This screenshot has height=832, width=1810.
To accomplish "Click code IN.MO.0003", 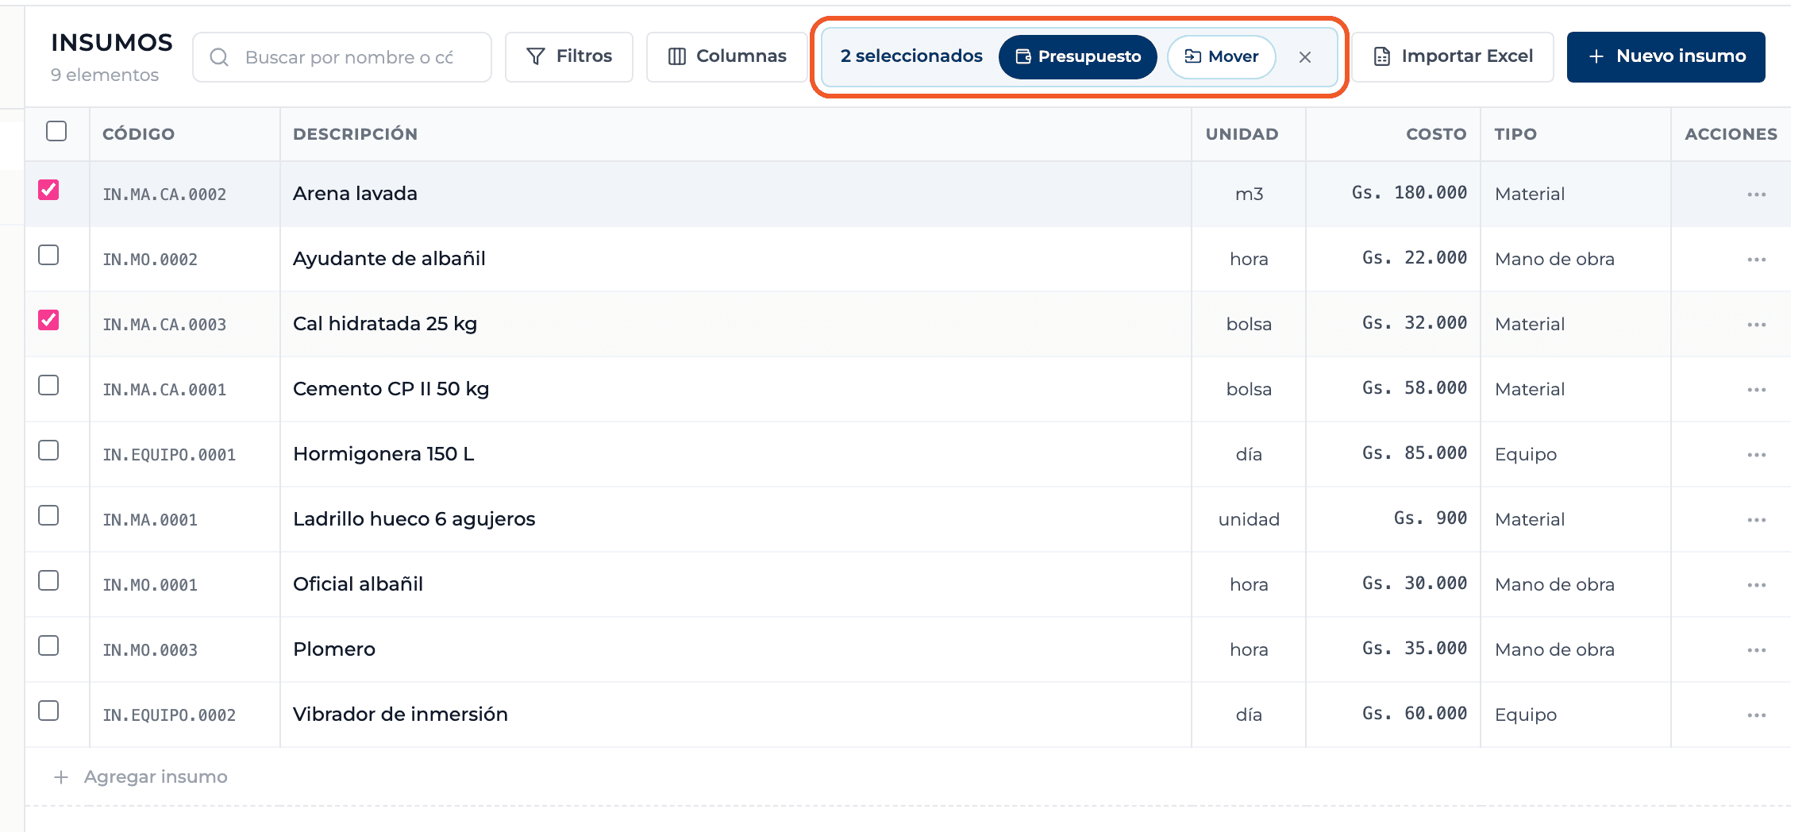I will click(x=150, y=650).
